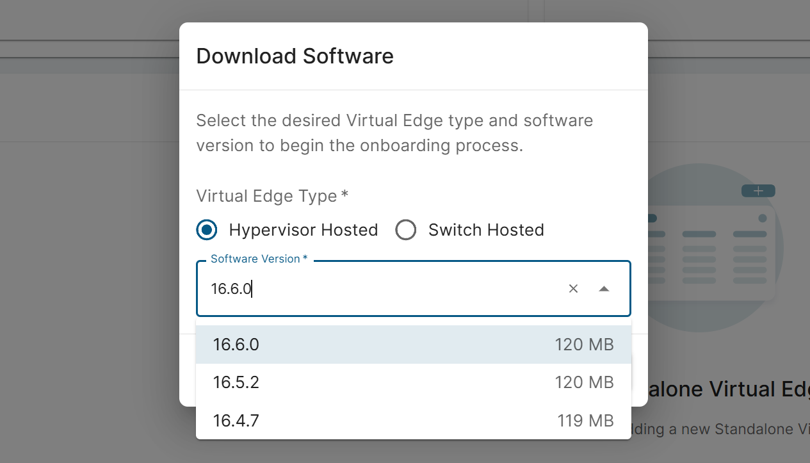
Task: Click the 120 MB size beside 16.5.2
Action: pos(584,382)
